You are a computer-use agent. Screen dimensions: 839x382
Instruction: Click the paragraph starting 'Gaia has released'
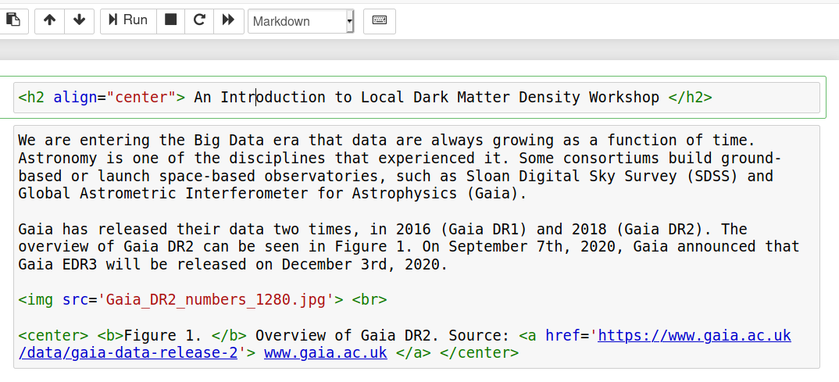click(409, 247)
